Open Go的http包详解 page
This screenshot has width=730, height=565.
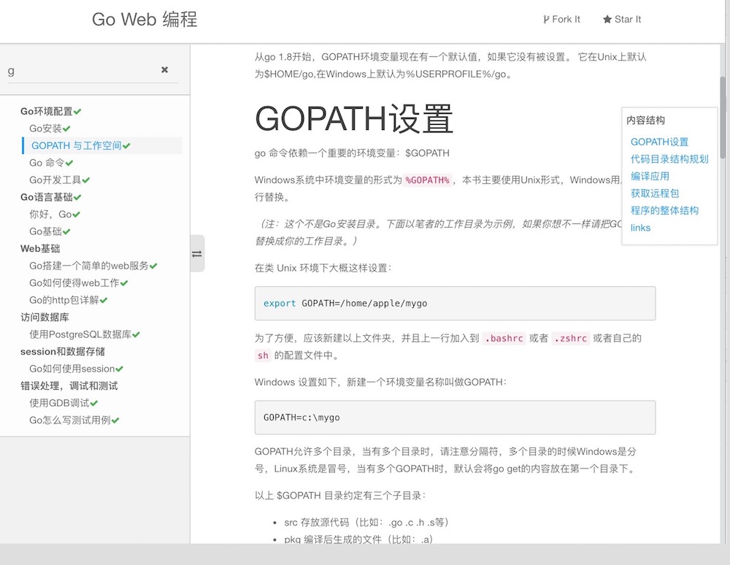(x=64, y=300)
